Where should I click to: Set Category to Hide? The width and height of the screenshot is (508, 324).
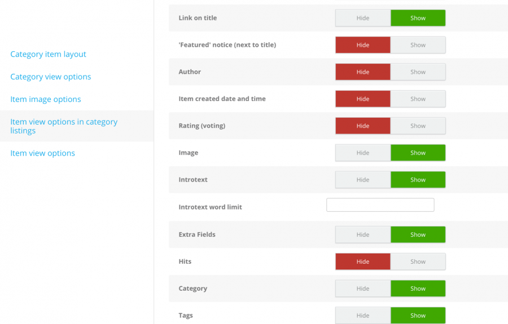tap(363, 289)
